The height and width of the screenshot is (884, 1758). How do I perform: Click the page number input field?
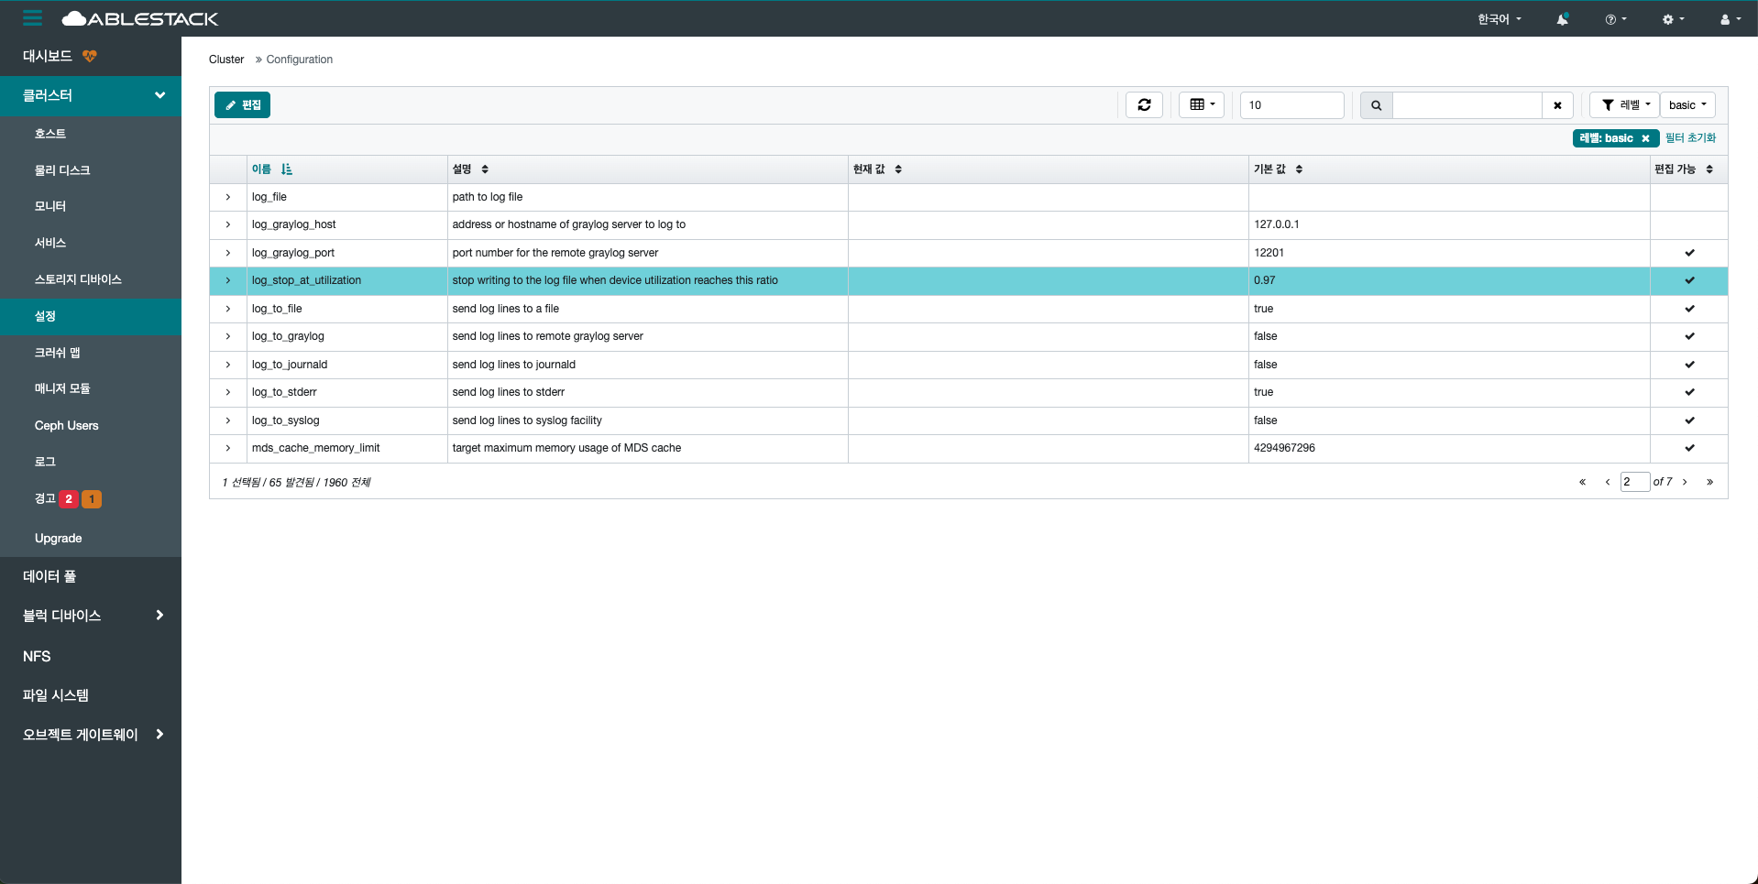pyautogui.click(x=1634, y=482)
